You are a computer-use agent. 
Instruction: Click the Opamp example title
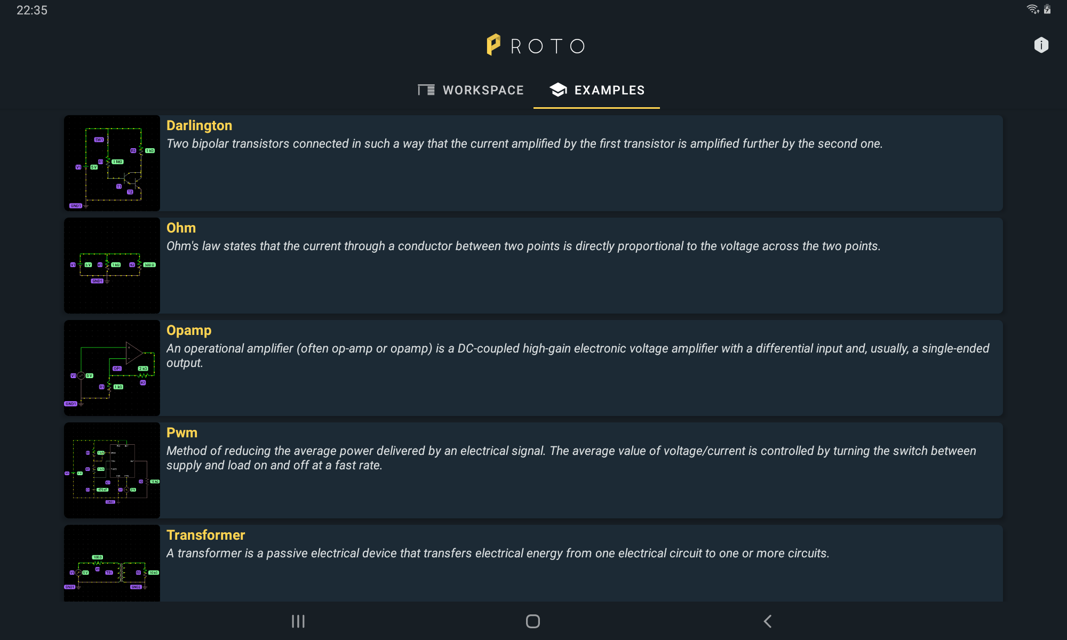tap(189, 331)
